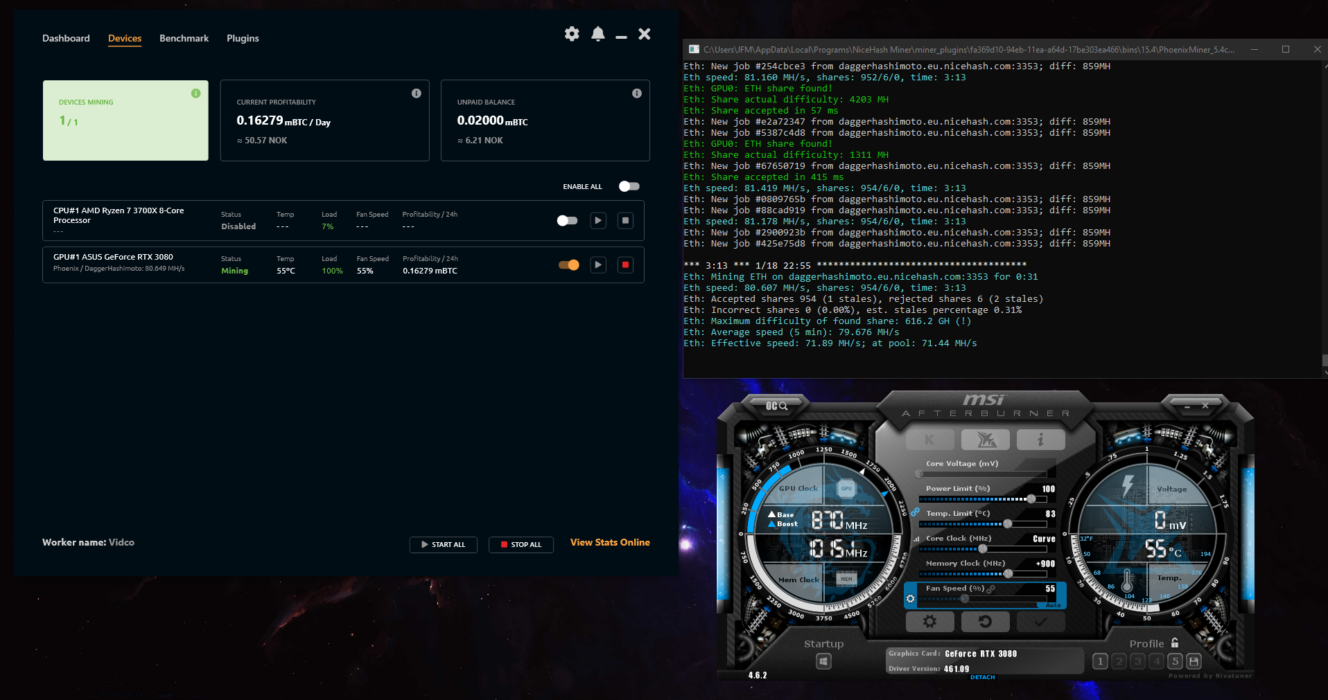Viewport: 1328px width, 700px height.
Task: Reset Afterburner settings to defaults
Action: point(985,622)
